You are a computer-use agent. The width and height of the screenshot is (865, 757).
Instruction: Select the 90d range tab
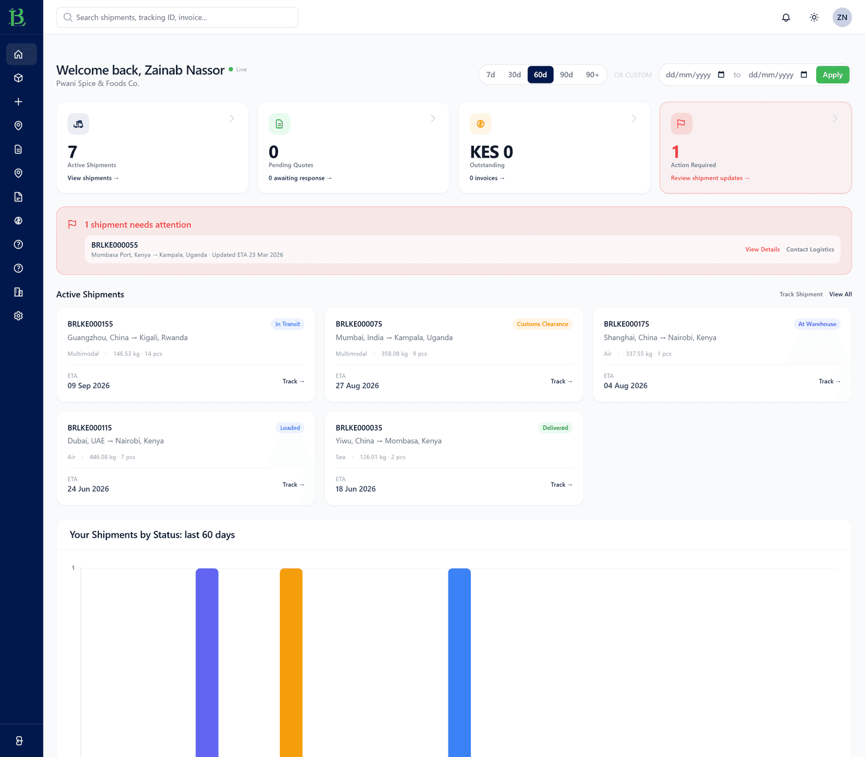(567, 75)
